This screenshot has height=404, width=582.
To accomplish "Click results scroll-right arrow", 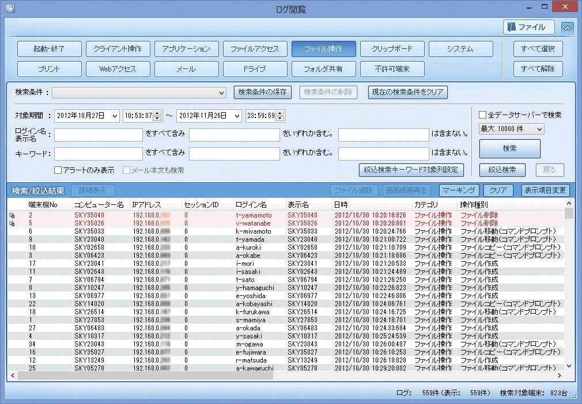I will [x=560, y=375].
